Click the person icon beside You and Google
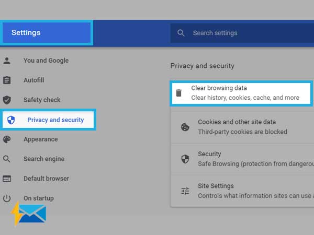The image size is (314, 235). 7,61
